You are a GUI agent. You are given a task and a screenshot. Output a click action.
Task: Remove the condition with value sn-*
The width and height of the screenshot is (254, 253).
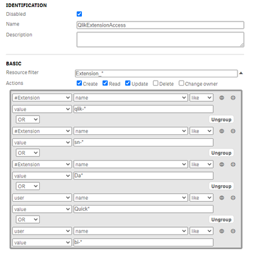pyautogui.click(x=222, y=131)
